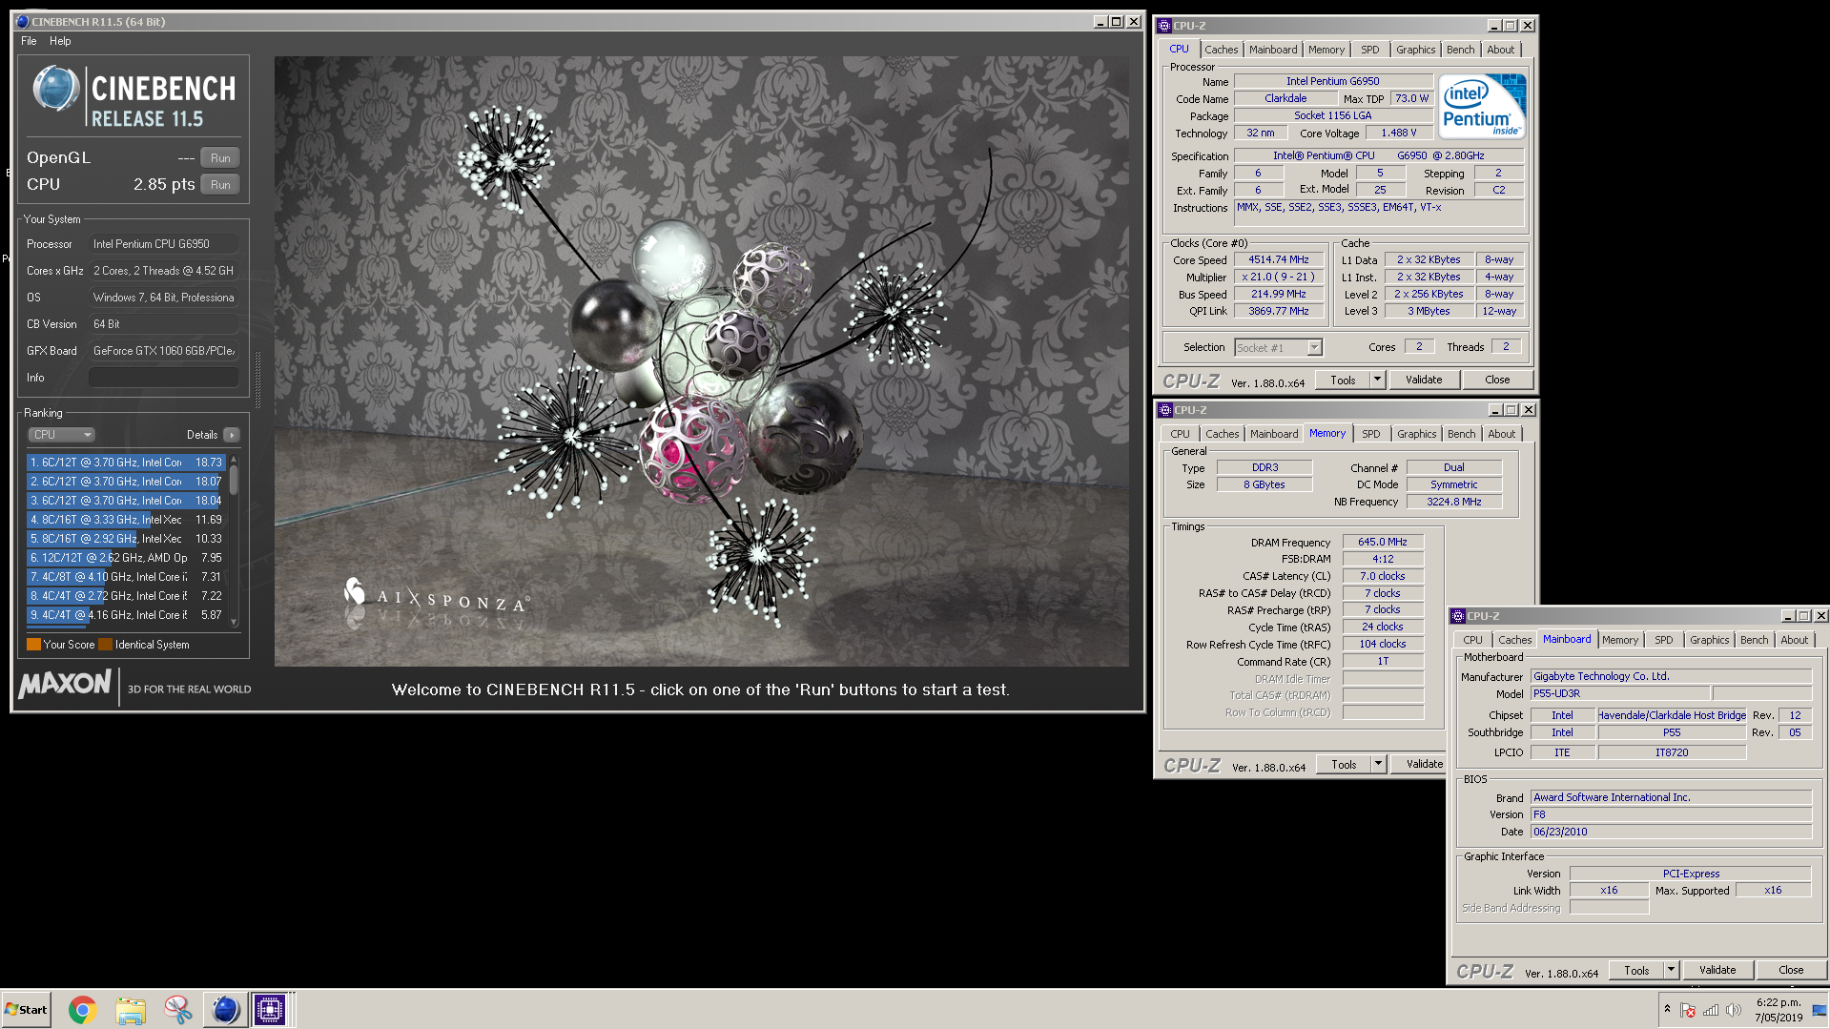The image size is (1830, 1029).
Task: Open the File menu in Cinebench
Action: click(29, 41)
